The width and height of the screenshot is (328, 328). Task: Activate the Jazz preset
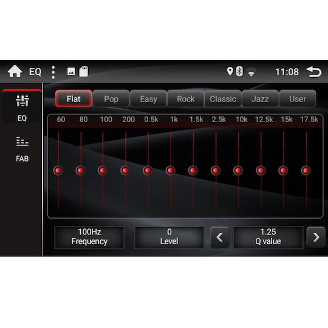point(260,99)
